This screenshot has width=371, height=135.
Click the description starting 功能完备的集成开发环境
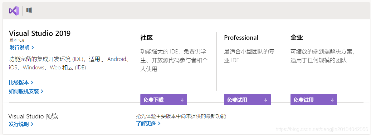[69, 63]
